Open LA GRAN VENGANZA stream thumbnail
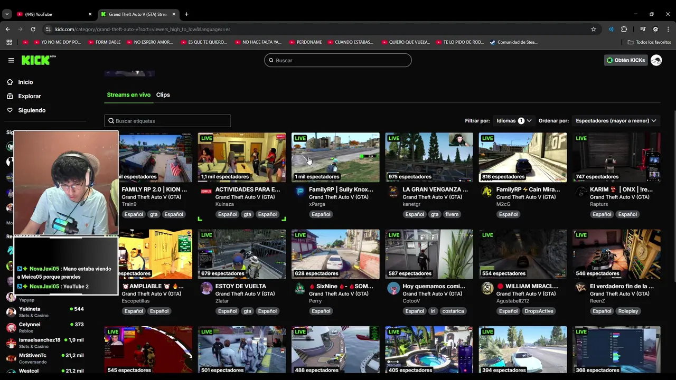 [429, 157]
